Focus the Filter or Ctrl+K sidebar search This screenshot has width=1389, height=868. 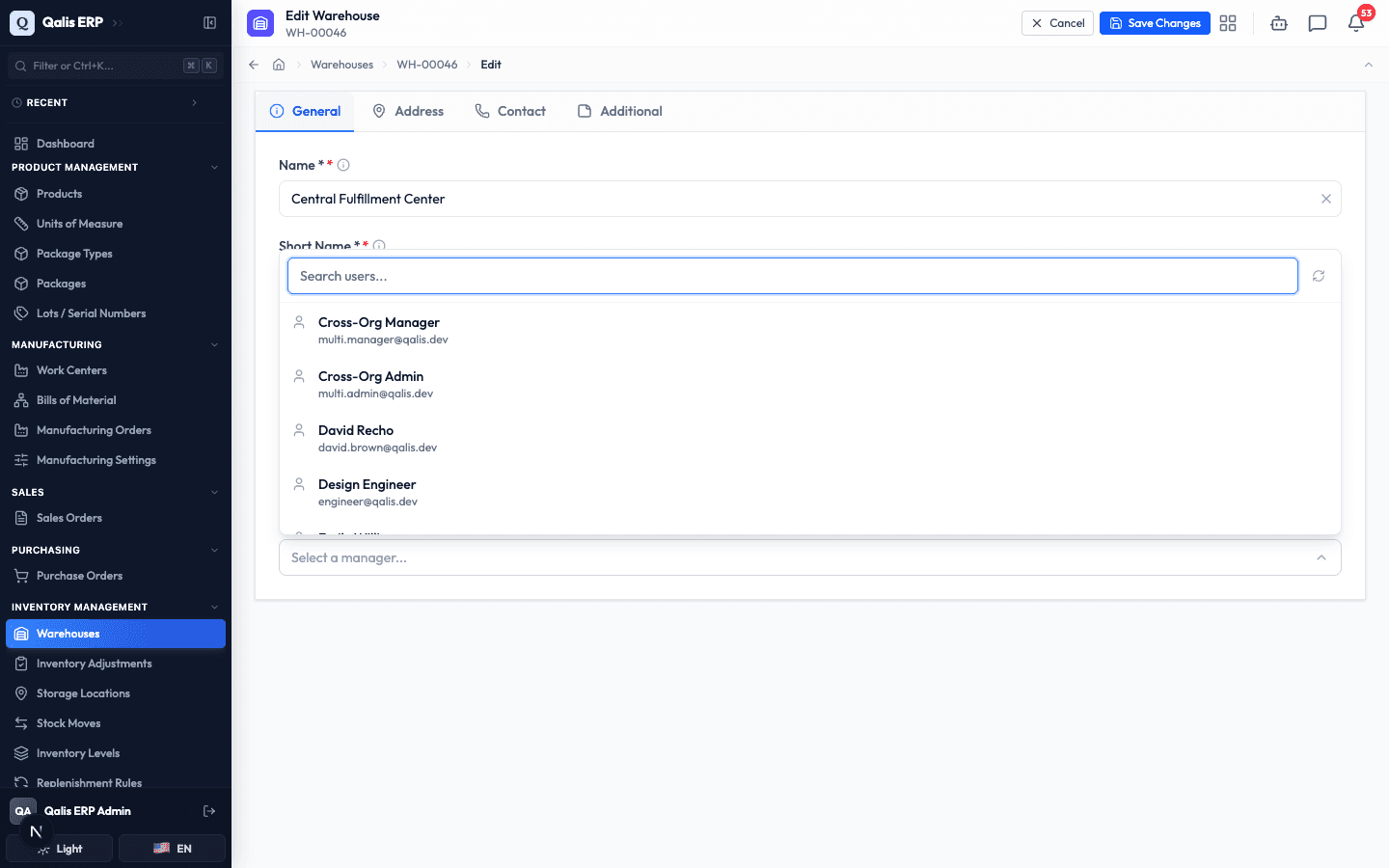(116, 66)
